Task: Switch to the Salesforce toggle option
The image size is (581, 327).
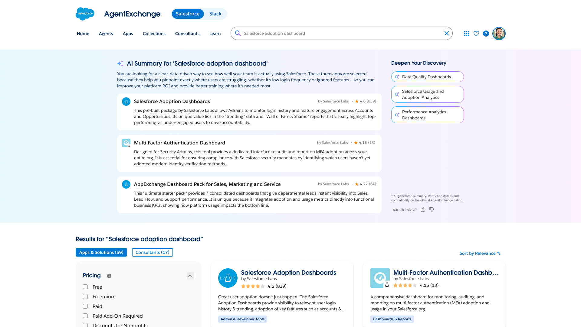Action: pos(188,14)
